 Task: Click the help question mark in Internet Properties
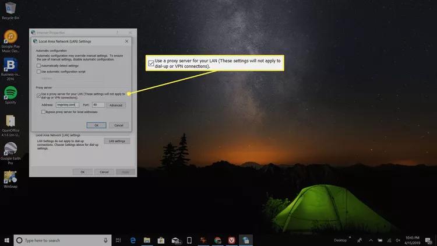(117, 33)
